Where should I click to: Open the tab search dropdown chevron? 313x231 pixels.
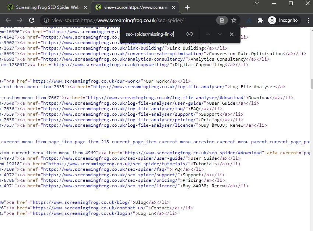[x=257, y=3]
